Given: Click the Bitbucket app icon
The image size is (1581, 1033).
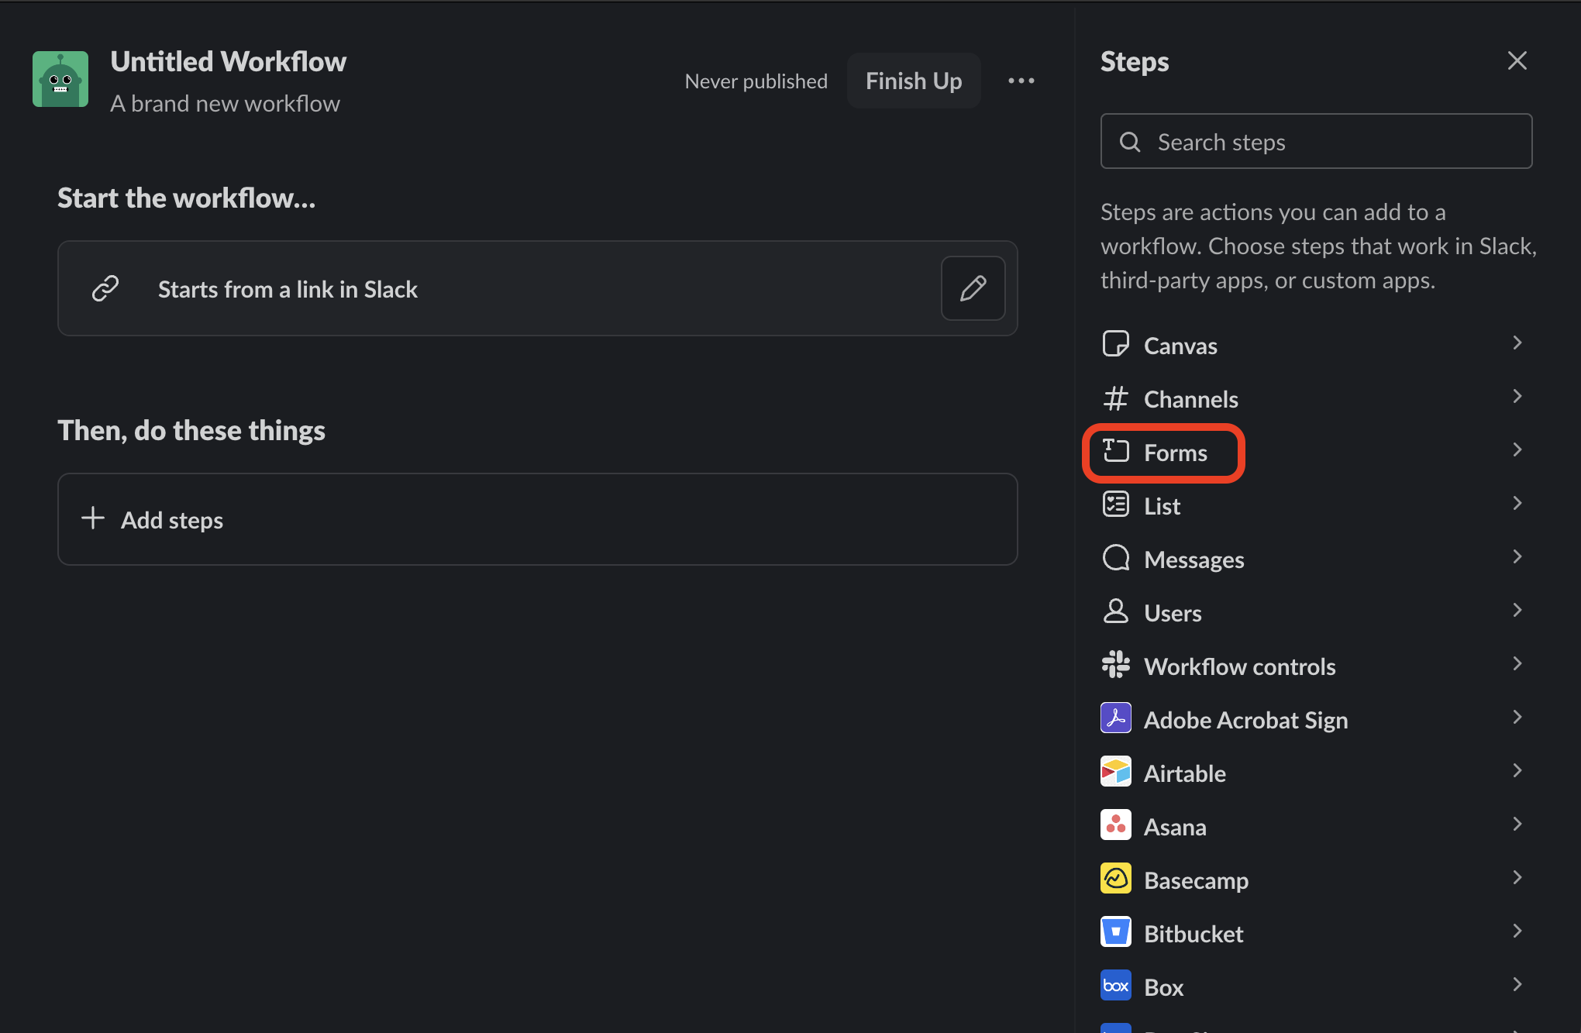Looking at the screenshot, I should pyautogui.click(x=1115, y=932).
